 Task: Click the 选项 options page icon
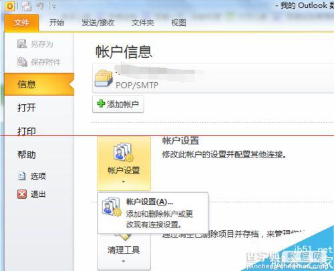click(x=21, y=176)
